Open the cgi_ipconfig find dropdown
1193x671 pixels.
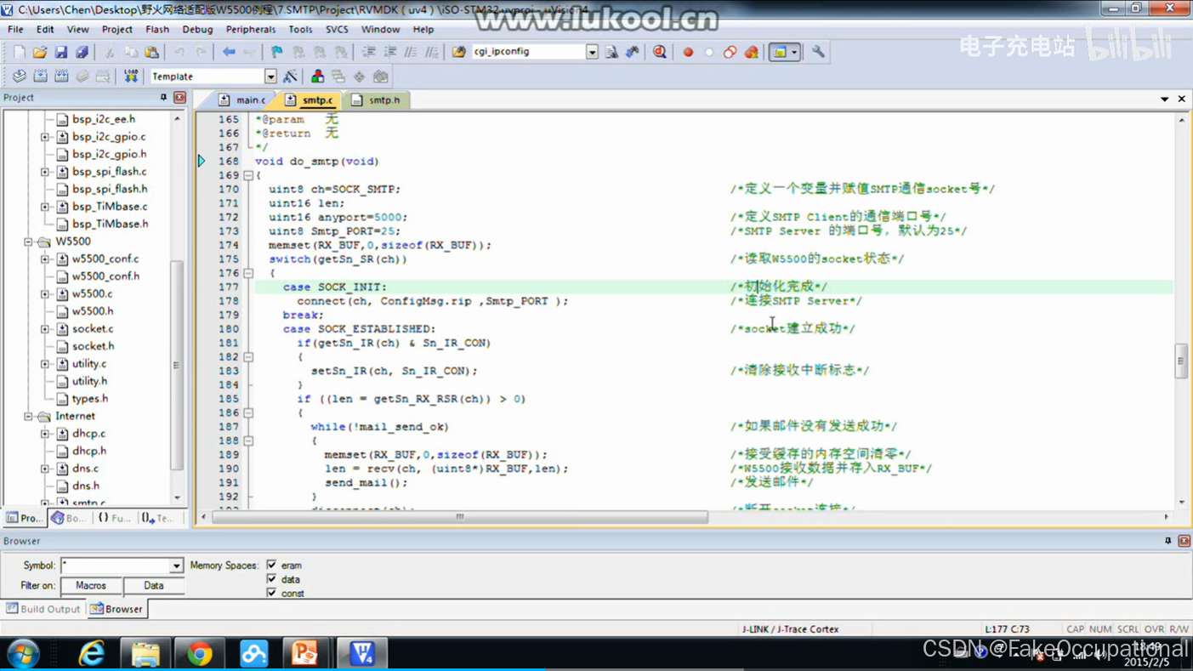click(592, 52)
